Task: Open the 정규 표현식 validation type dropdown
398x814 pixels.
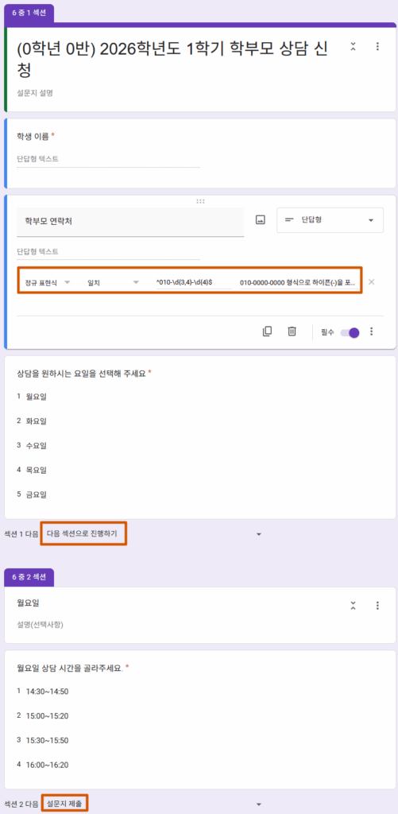Action: pyautogui.click(x=47, y=282)
